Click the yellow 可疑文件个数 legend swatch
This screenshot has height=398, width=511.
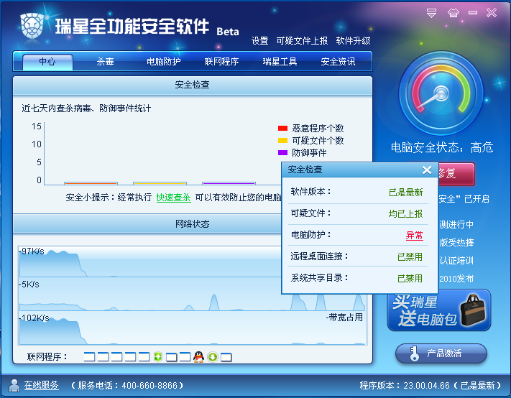pos(282,141)
